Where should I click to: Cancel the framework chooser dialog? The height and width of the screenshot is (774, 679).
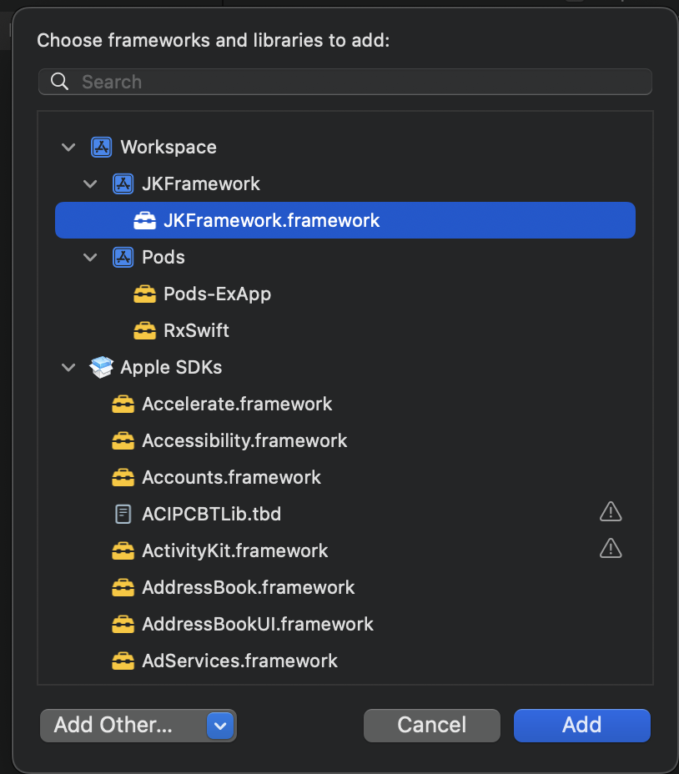coord(431,725)
